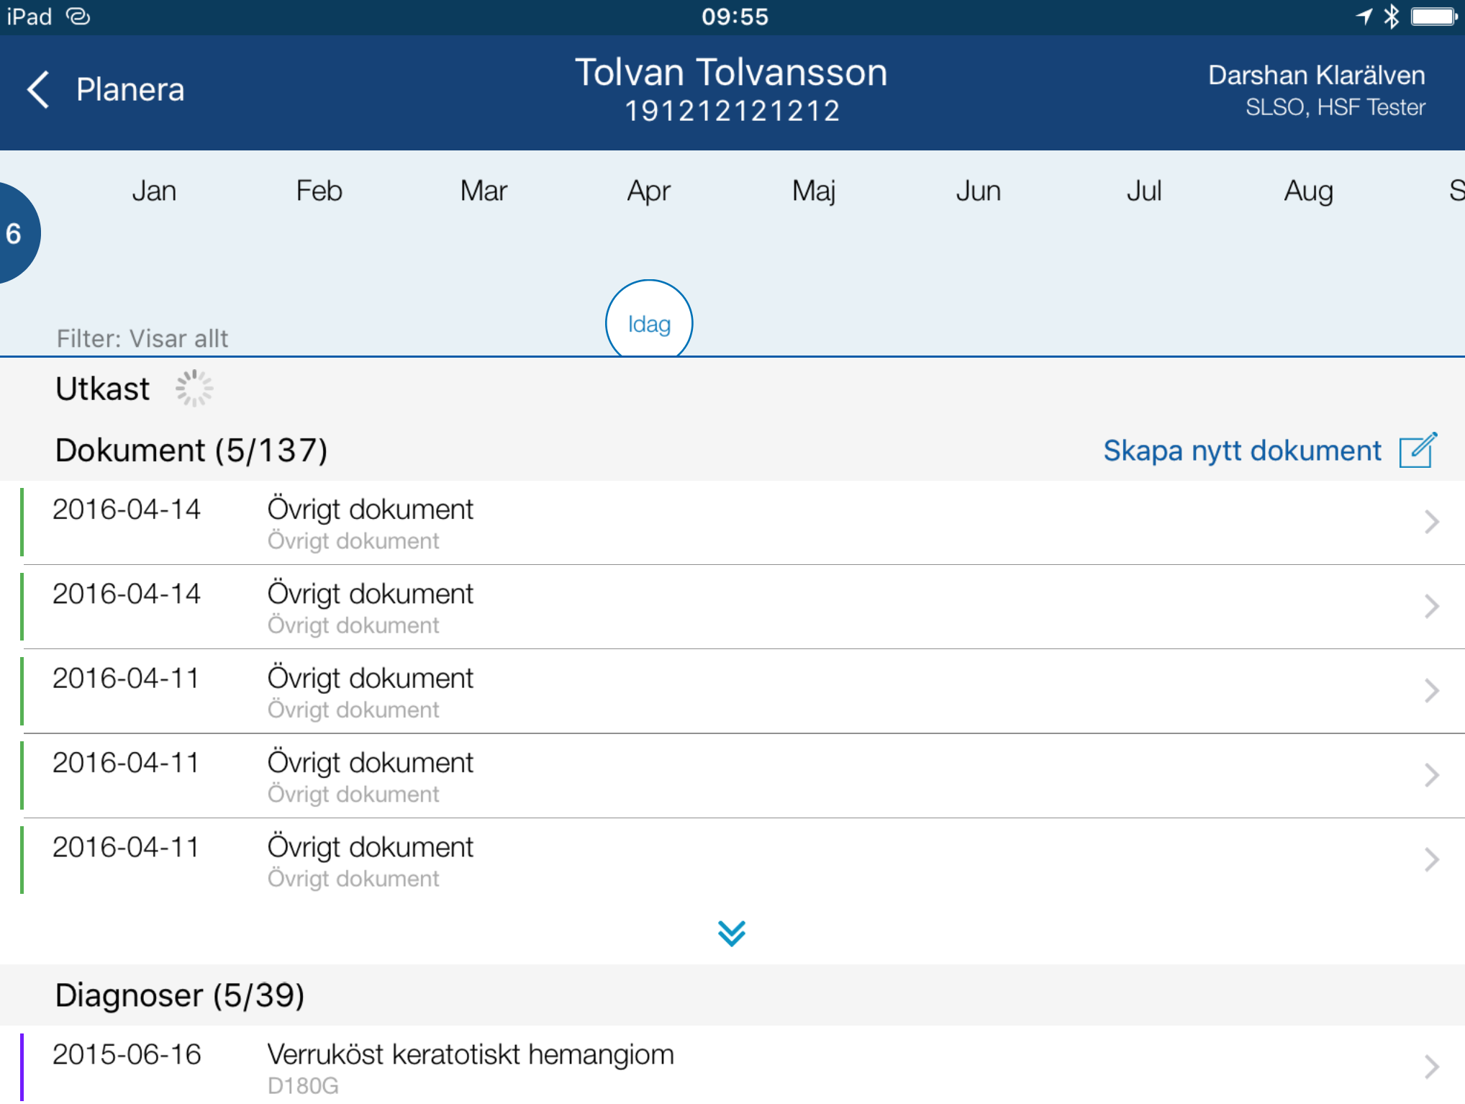
Task: Open the Filter: Visar allt setting
Action: (142, 338)
